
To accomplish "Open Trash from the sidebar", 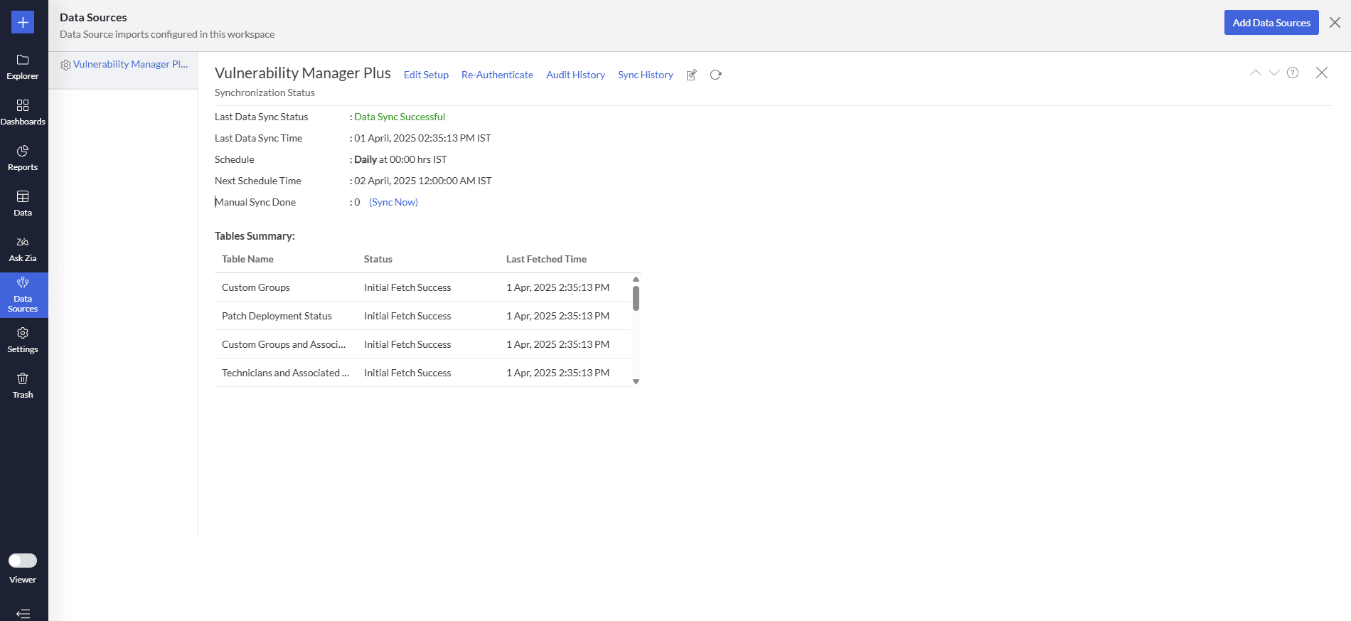I will coord(23,386).
